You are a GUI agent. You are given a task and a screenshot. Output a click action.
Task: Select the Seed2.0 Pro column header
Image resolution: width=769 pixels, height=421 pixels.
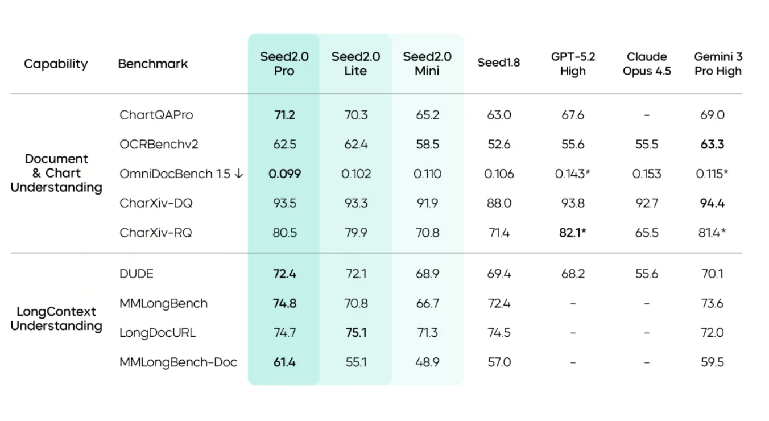coord(284,64)
